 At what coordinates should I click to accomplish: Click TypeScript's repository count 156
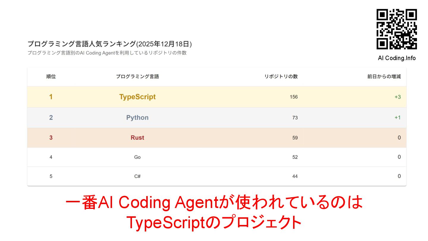tap(294, 97)
